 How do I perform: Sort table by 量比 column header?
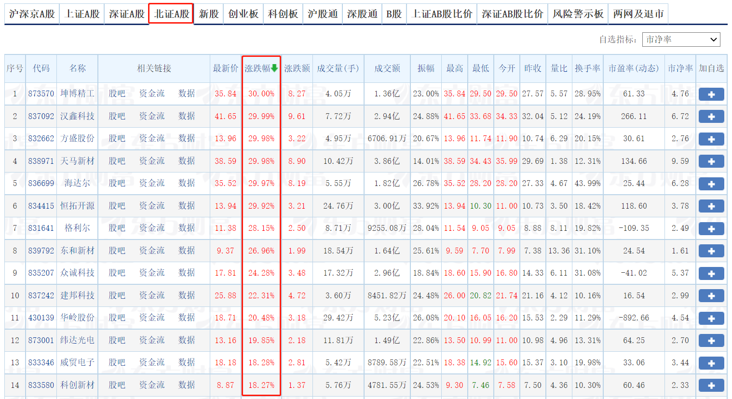click(559, 68)
